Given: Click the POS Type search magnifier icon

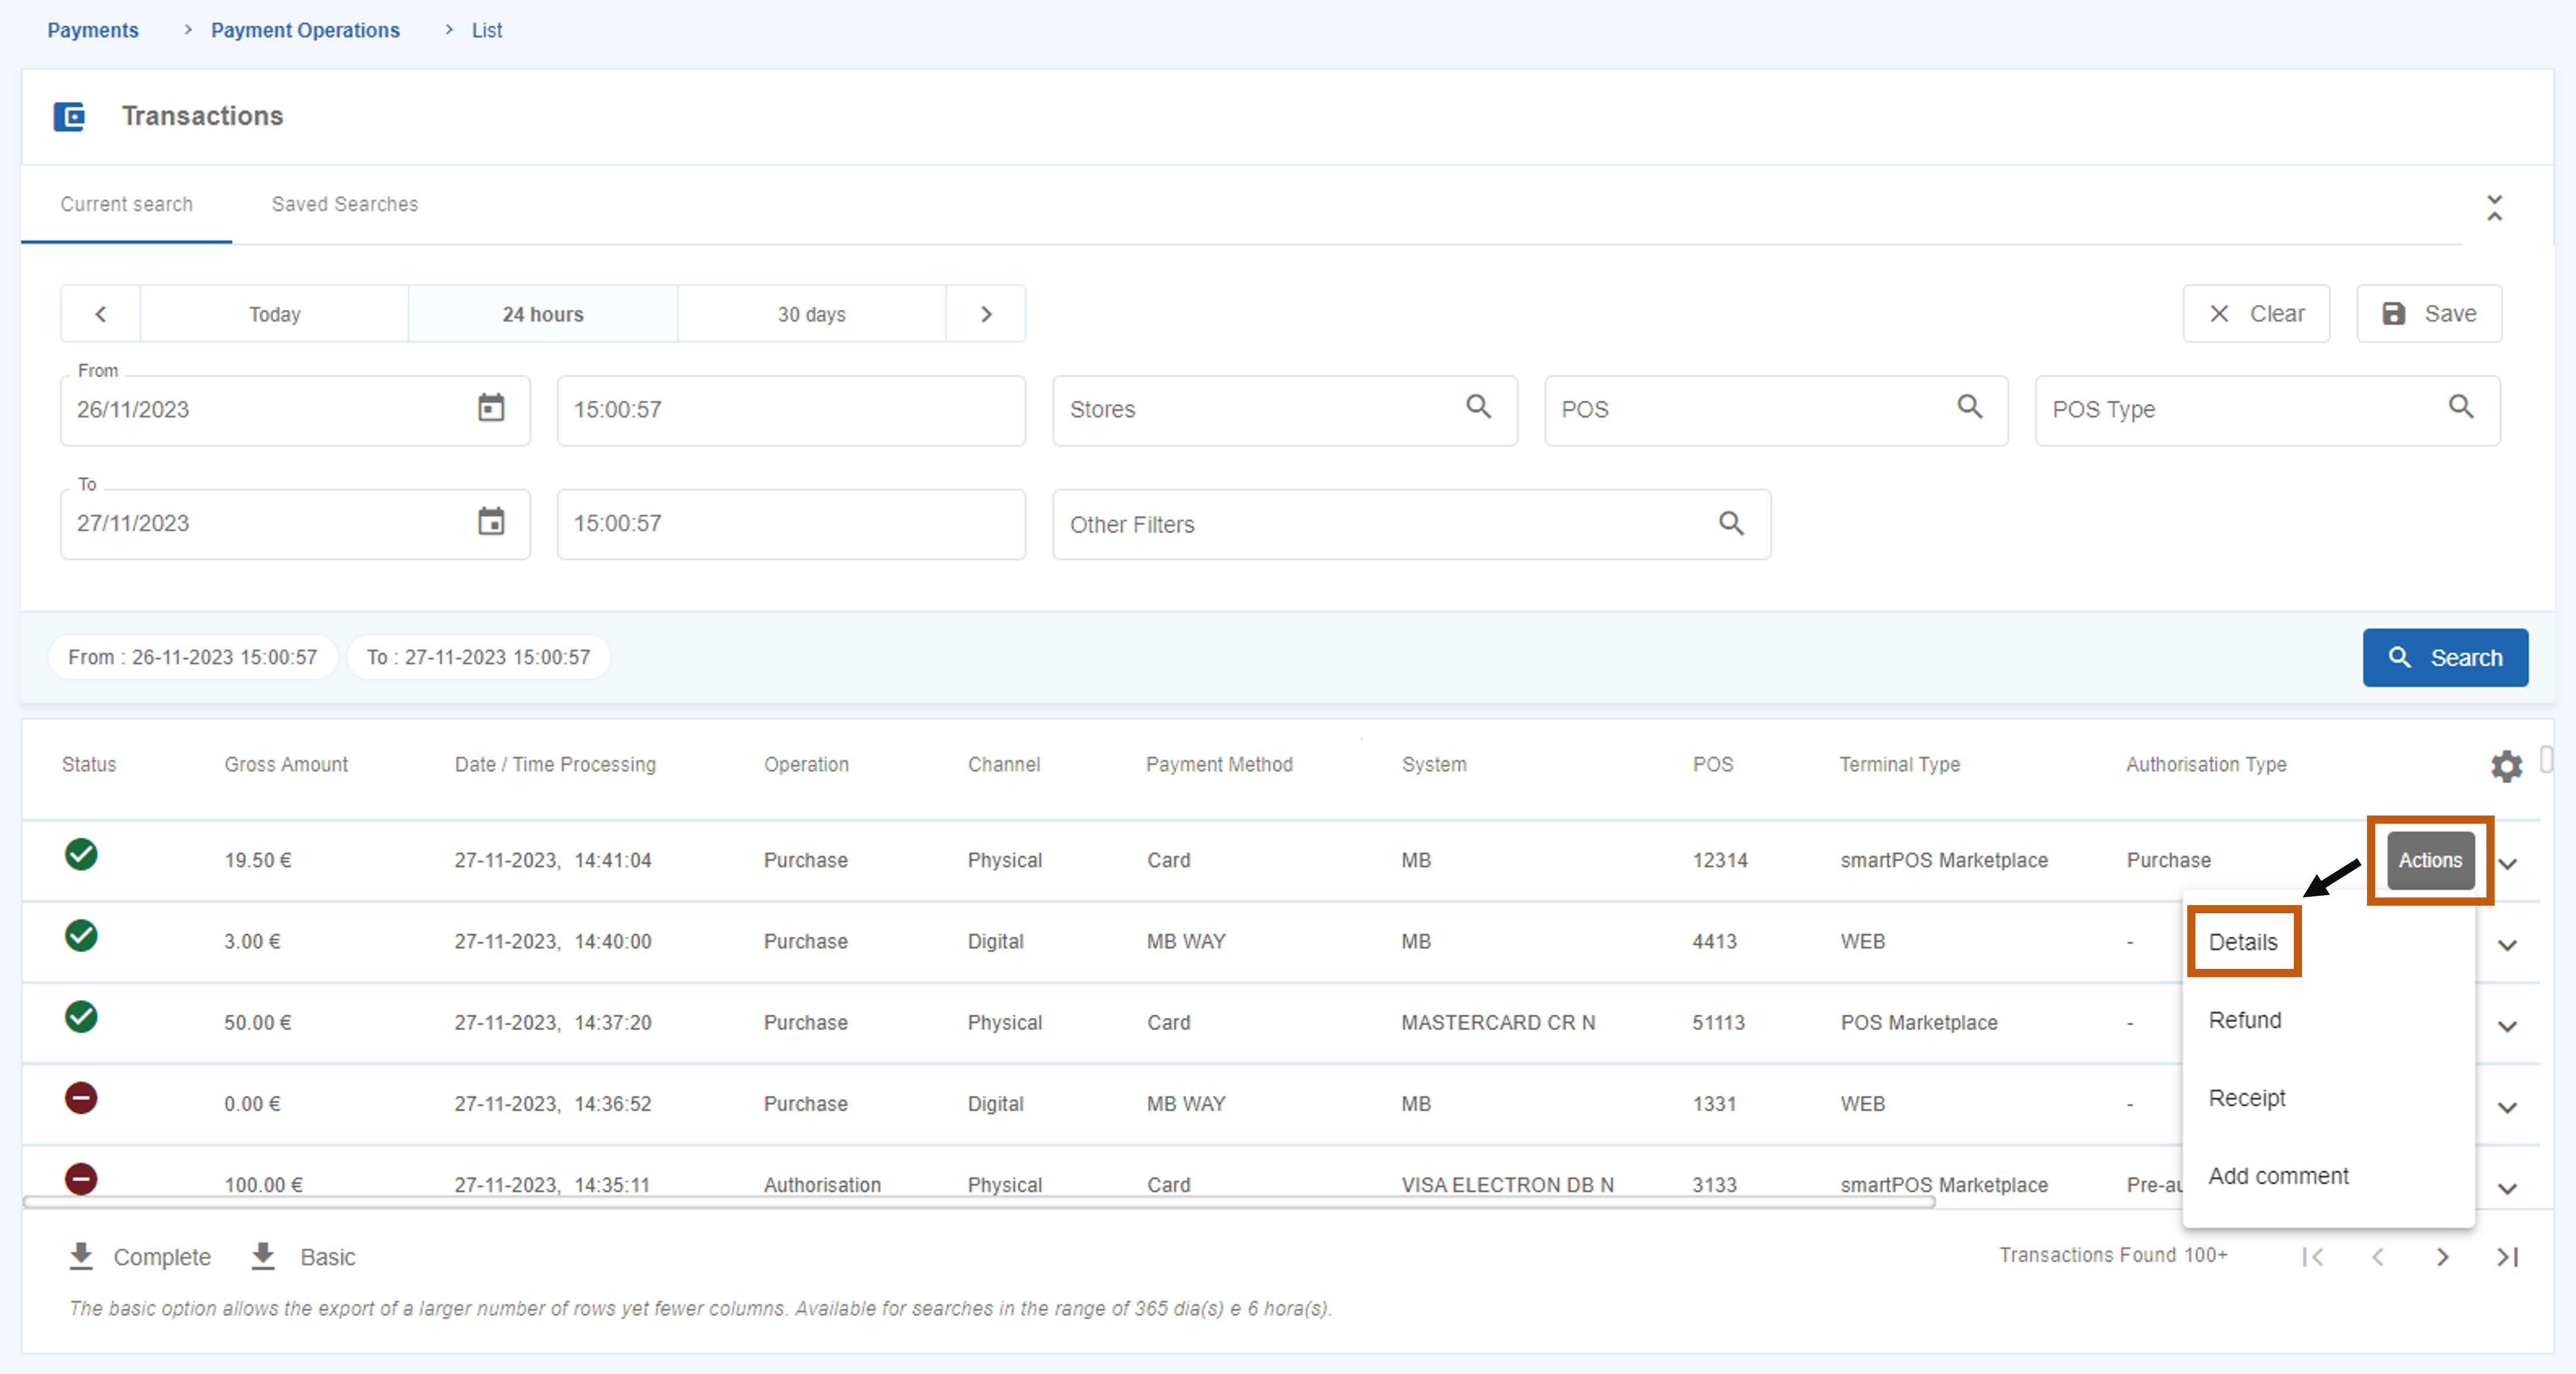Looking at the screenshot, I should point(2461,407).
